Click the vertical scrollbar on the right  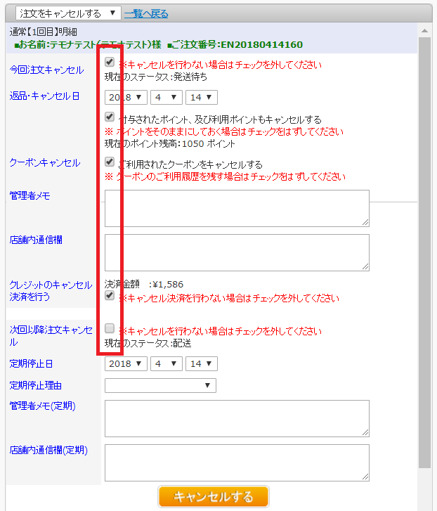(424, 253)
